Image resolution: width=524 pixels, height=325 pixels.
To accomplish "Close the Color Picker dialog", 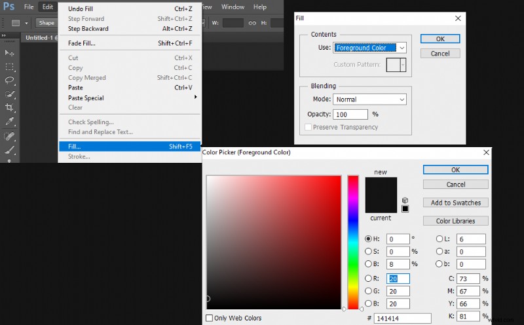I will tap(486, 152).
